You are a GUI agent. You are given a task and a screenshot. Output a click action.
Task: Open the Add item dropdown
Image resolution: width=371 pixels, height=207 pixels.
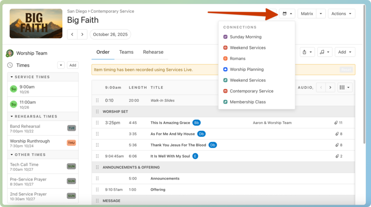[345, 52]
